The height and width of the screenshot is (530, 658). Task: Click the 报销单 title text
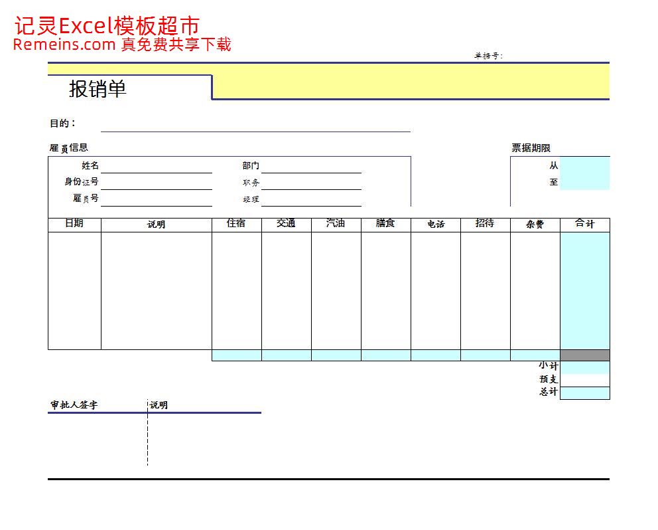(x=98, y=89)
